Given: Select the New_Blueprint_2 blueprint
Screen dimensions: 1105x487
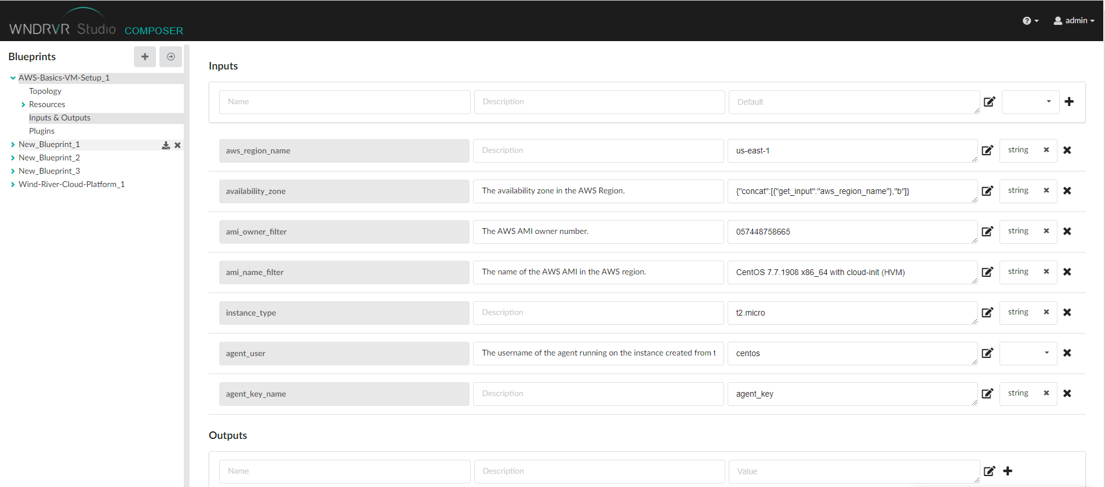Looking at the screenshot, I should pos(49,158).
